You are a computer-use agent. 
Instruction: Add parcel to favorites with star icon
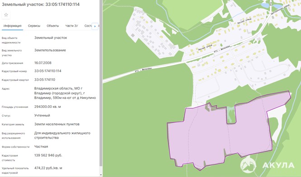6,15
